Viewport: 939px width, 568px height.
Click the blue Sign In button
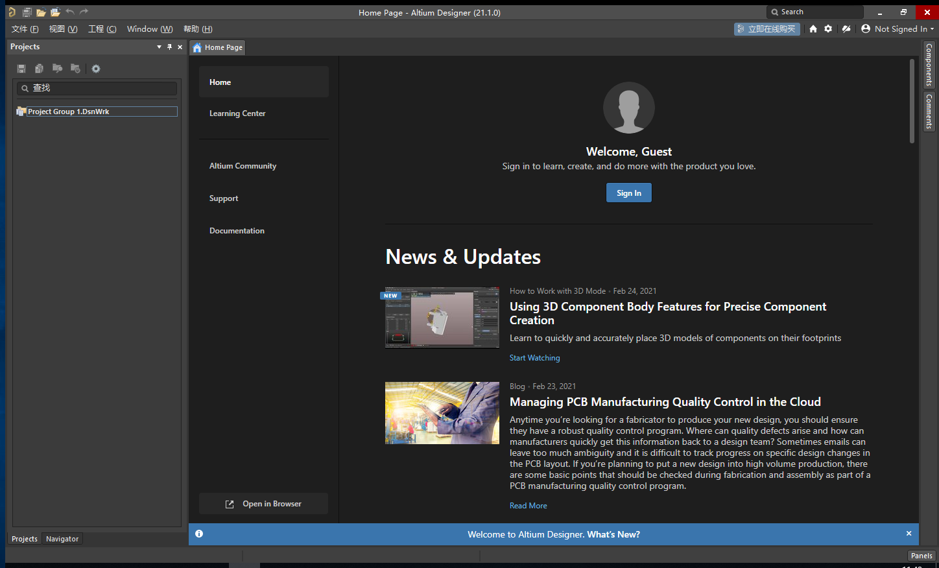(629, 193)
